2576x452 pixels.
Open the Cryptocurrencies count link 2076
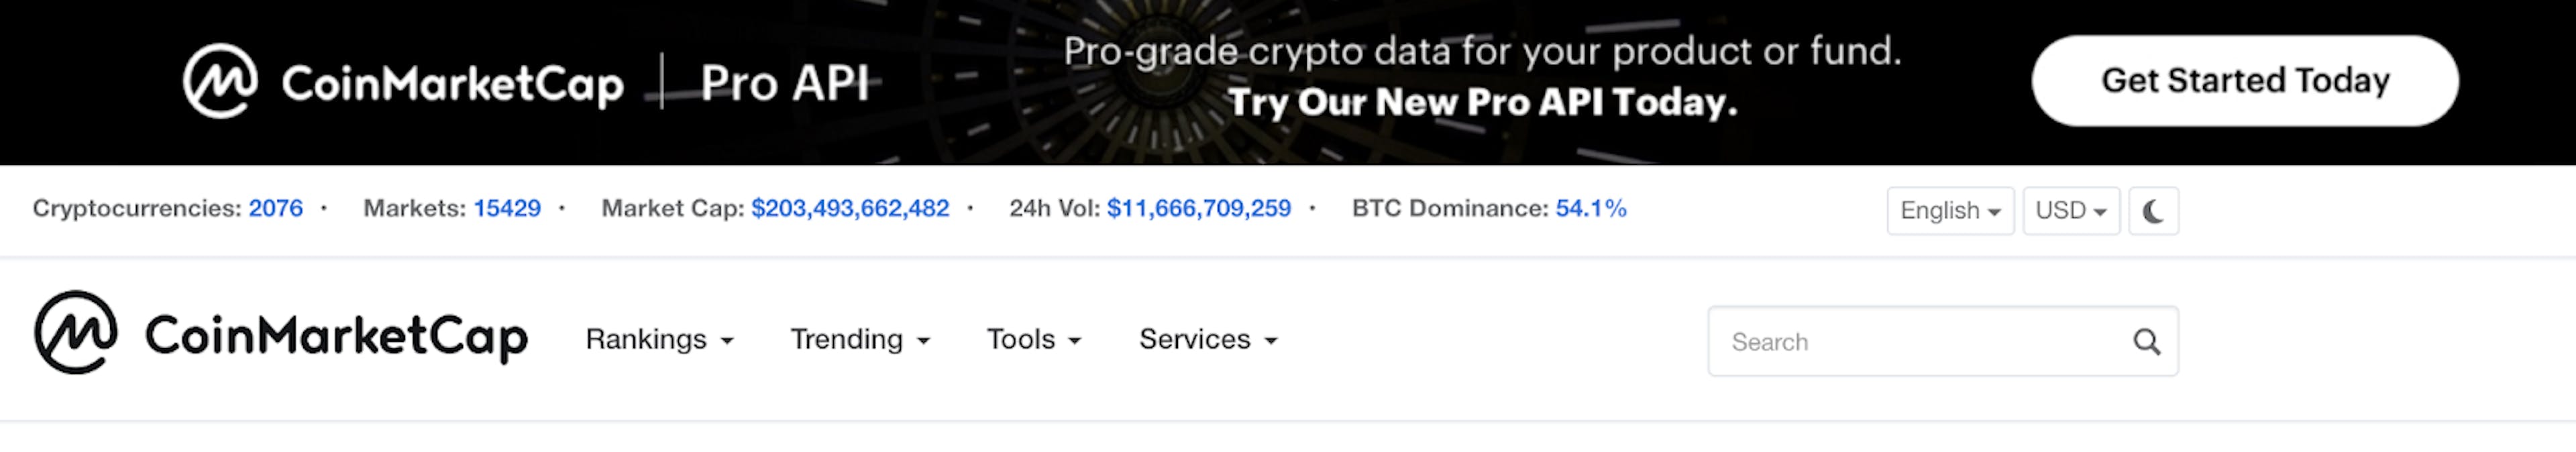point(276,208)
